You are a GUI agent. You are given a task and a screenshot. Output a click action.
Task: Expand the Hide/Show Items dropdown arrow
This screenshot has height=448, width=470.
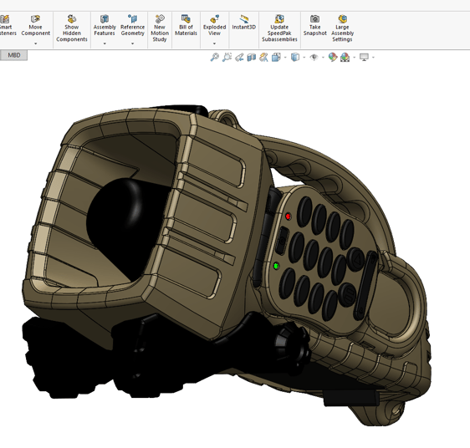[x=323, y=57]
